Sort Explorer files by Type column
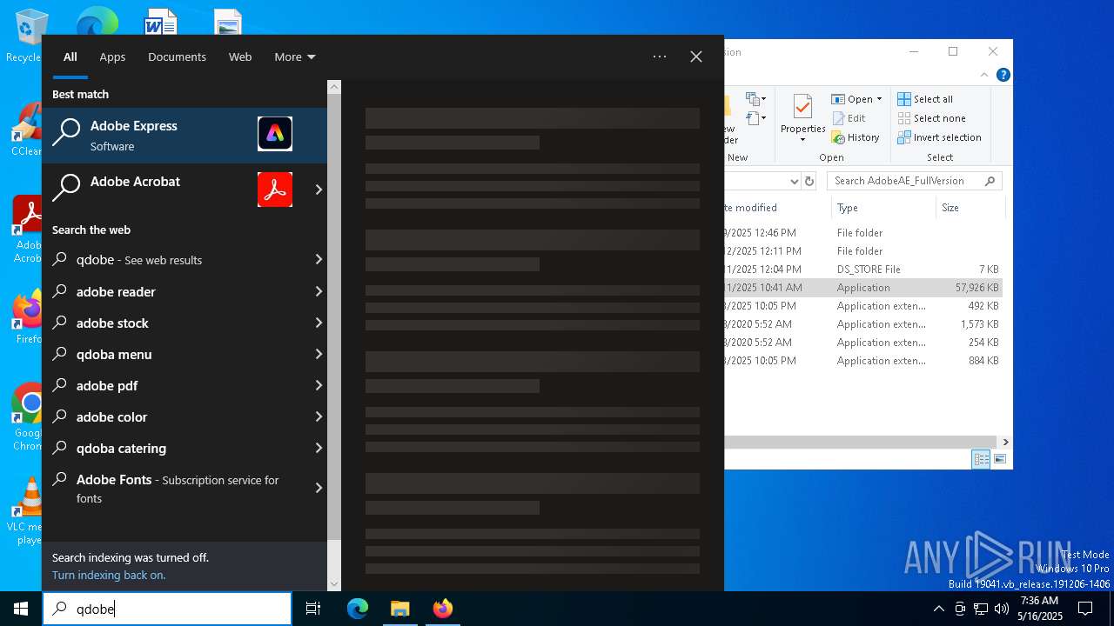1114x626 pixels. [883, 208]
